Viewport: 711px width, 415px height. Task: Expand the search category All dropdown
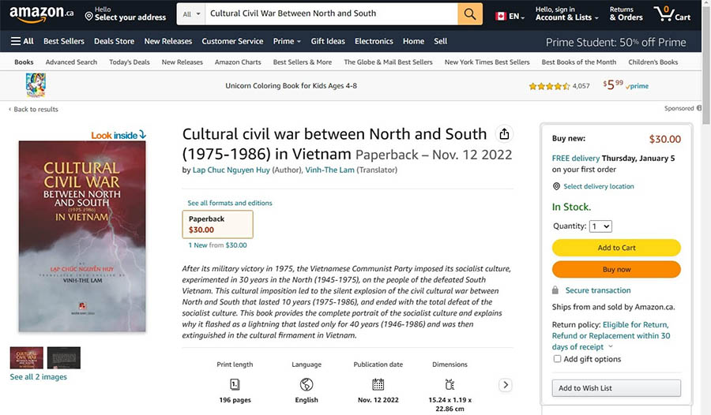[x=190, y=14]
